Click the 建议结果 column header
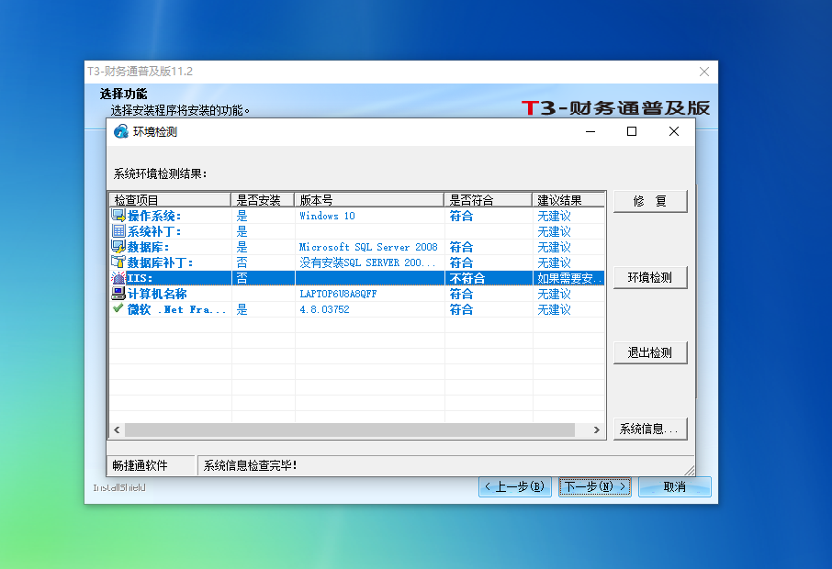Screen dimensions: 832x569 tap(568, 200)
